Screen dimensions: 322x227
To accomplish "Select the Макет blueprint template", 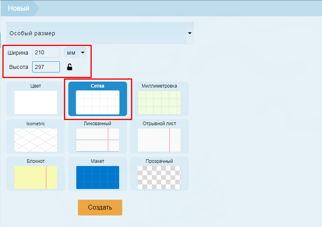I will [98, 174].
